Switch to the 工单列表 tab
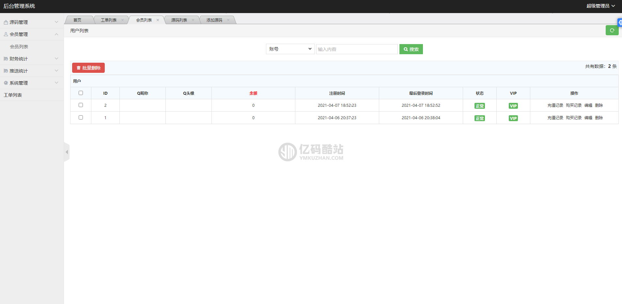 (109, 20)
